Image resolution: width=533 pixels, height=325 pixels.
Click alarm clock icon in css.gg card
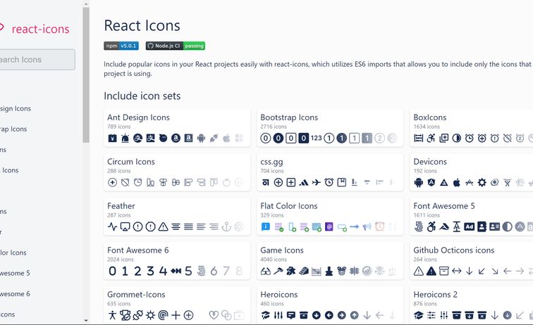click(329, 182)
